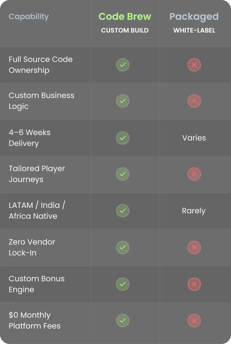This screenshot has height=344, width=231.
Task: Click green checkmark for Custom Bonus Engine
Action: pyautogui.click(x=123, y=284)
